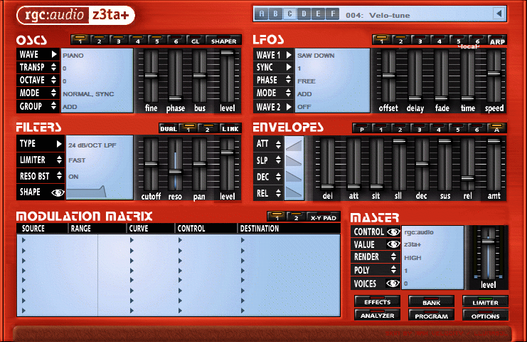Toggle DUAL filter mode
The image size is (527, 342).
(x=169, y=128)
